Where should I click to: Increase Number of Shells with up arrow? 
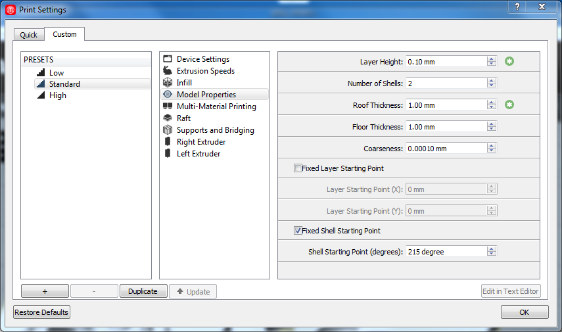coord(492,81)
